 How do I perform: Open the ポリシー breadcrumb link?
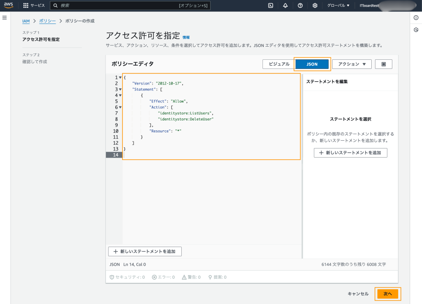[47, 21]
